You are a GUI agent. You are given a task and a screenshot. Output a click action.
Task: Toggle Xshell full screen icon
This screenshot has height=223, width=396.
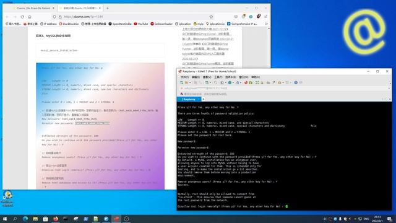[x=257, y=82]
